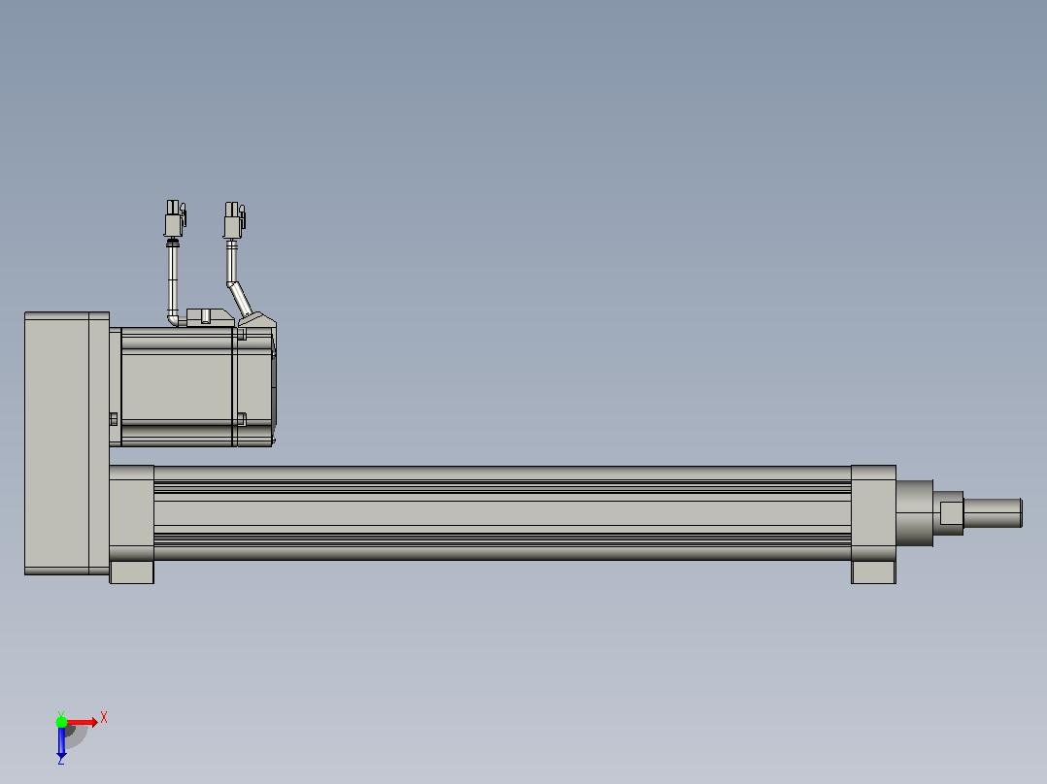Click the blue Z axis arrow of the triad

click(61, 742)
